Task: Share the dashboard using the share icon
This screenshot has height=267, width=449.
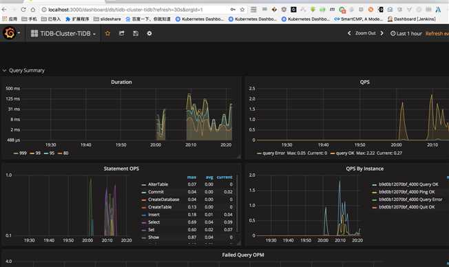Action: pyautogui.click(x=122, y=34)
